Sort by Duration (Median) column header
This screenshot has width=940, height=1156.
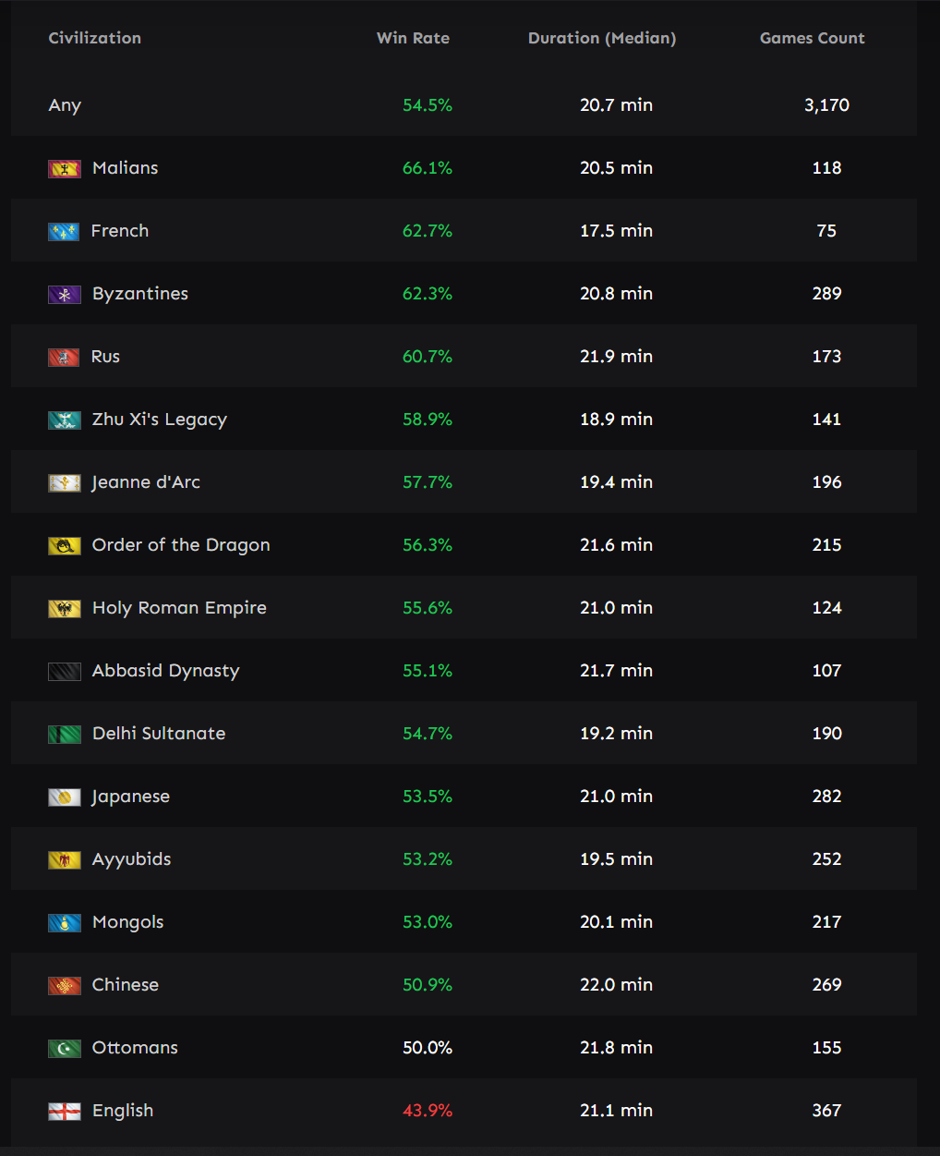coord(602,38)
